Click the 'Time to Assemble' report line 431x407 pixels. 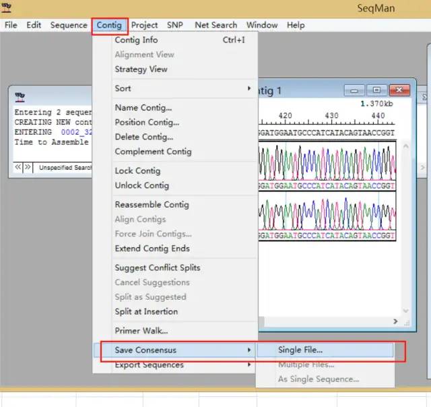pos(51,142)
